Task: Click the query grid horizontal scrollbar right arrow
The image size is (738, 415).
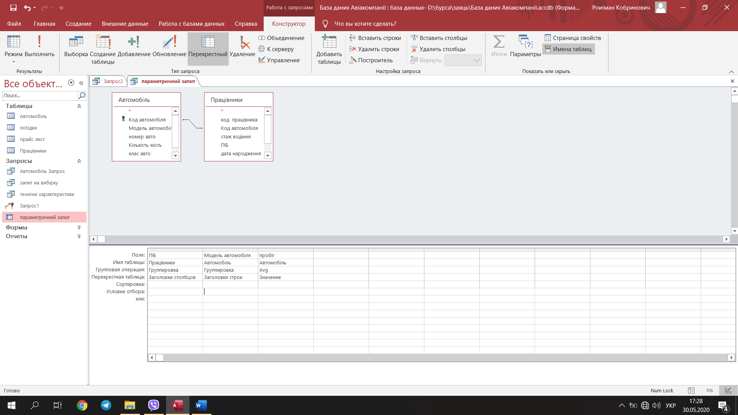Action: 731,358
